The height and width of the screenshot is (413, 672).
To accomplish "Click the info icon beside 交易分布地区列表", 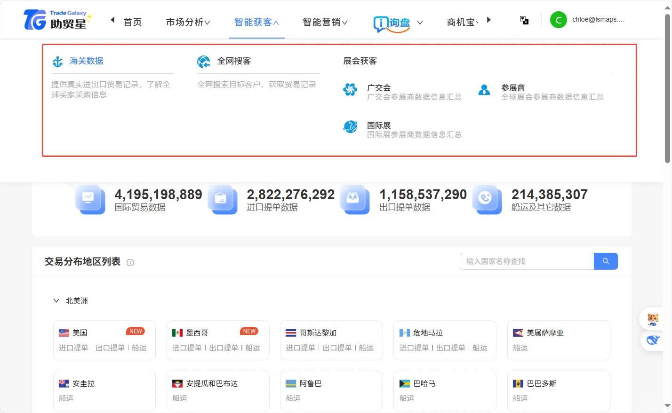I will point(130,262).
